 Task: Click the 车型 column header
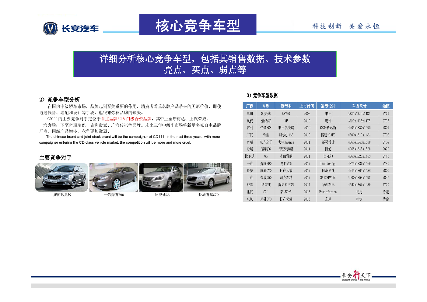point(266,106)
